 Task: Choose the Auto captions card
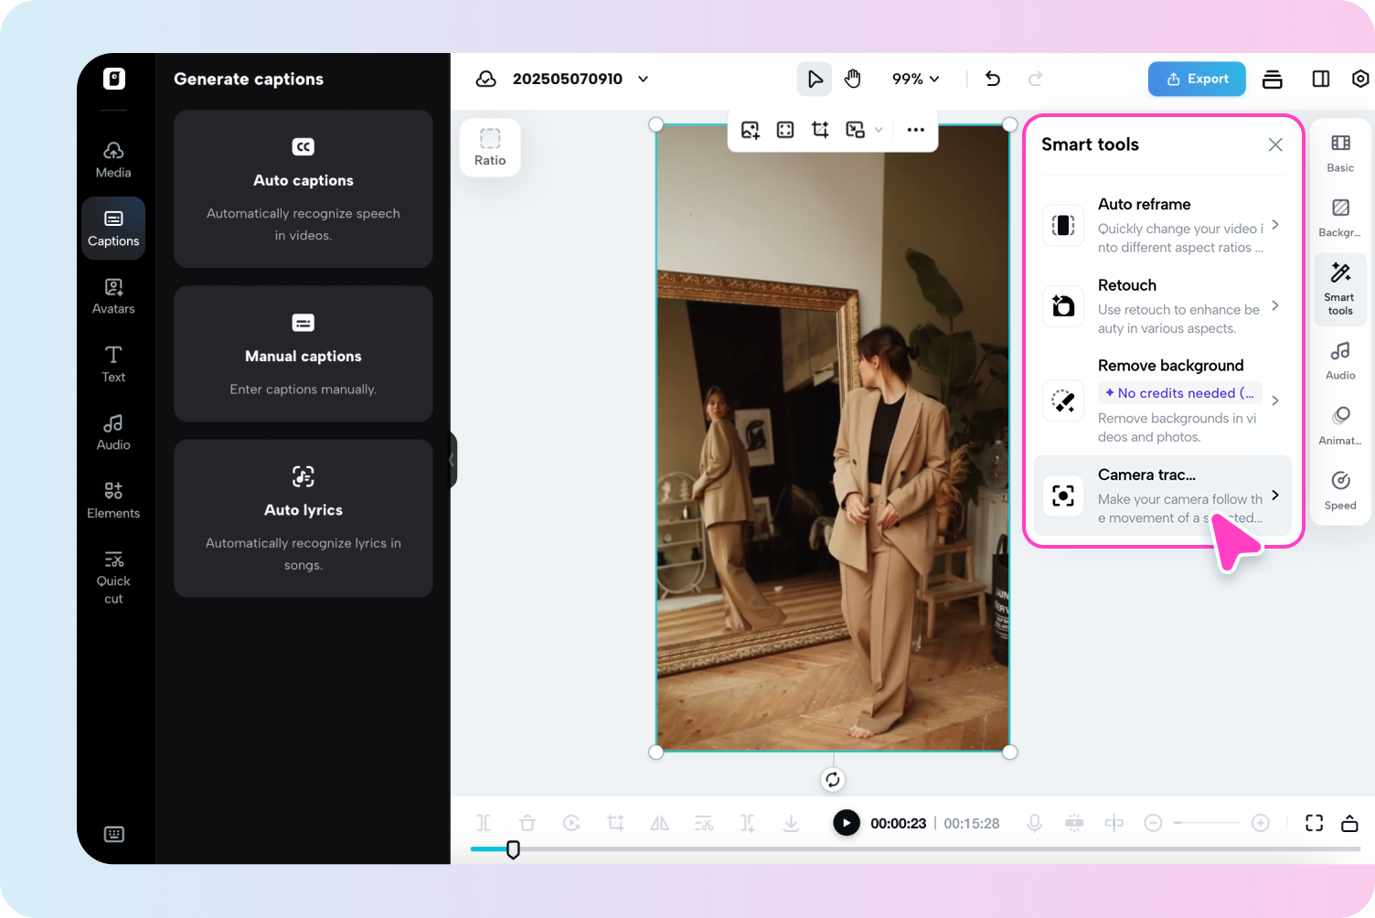point(304,189)
